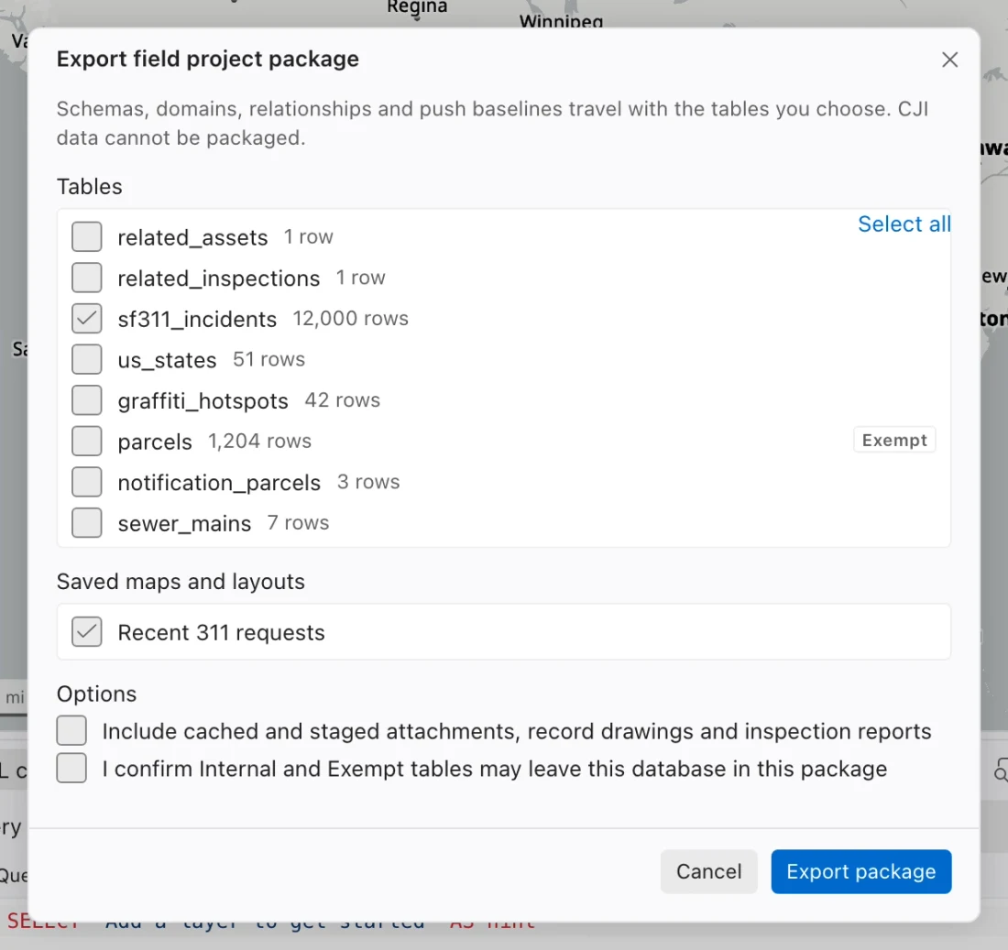This screenshot has width=1008, height=950.
Task: Click the related_assets table name
Action: 192,237
